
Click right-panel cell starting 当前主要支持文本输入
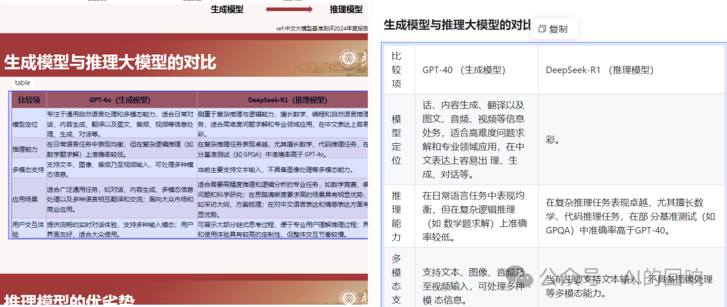(x=632, y=278)
